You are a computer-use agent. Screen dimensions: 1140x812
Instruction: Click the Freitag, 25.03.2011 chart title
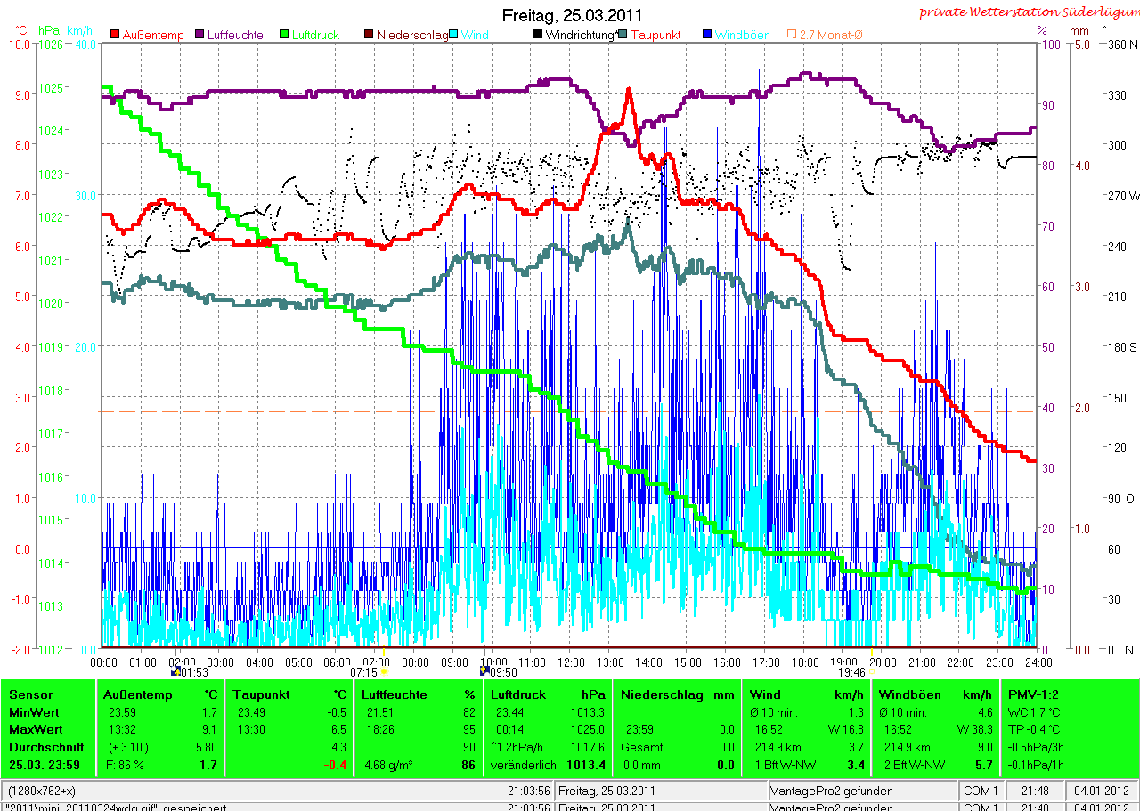pyautogui.click(x=572, y=15)
